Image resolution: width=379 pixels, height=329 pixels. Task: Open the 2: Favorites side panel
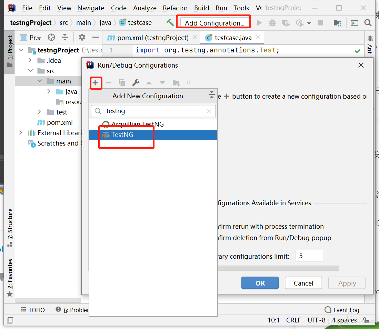(10, 278)
